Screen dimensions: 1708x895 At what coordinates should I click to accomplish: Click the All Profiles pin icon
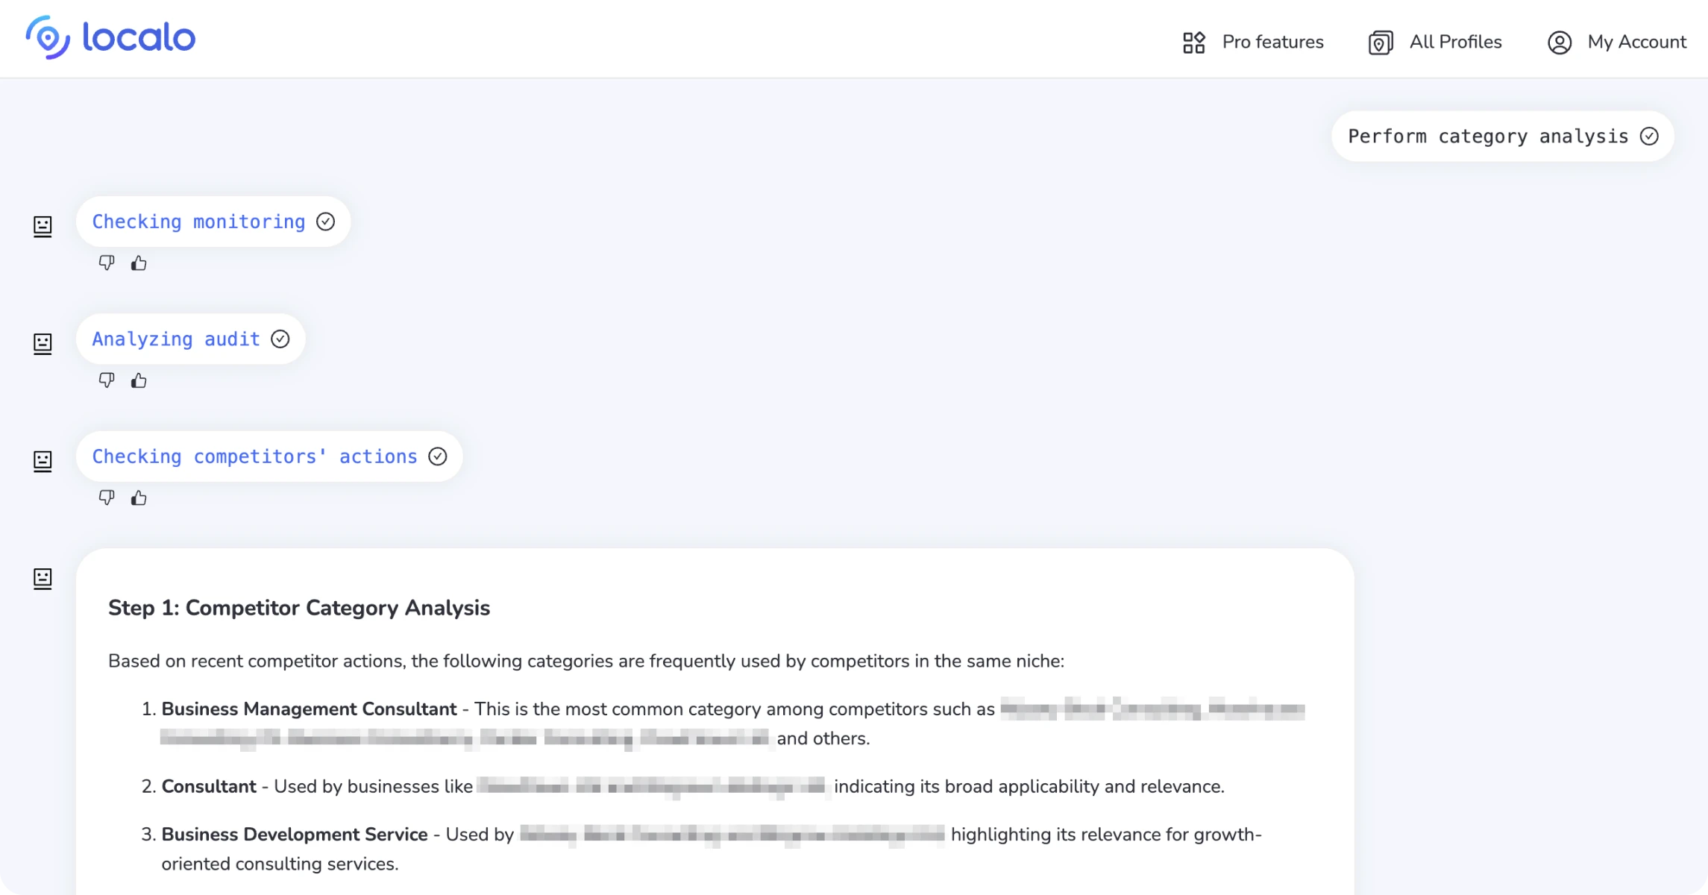[x=1379, y=42]
